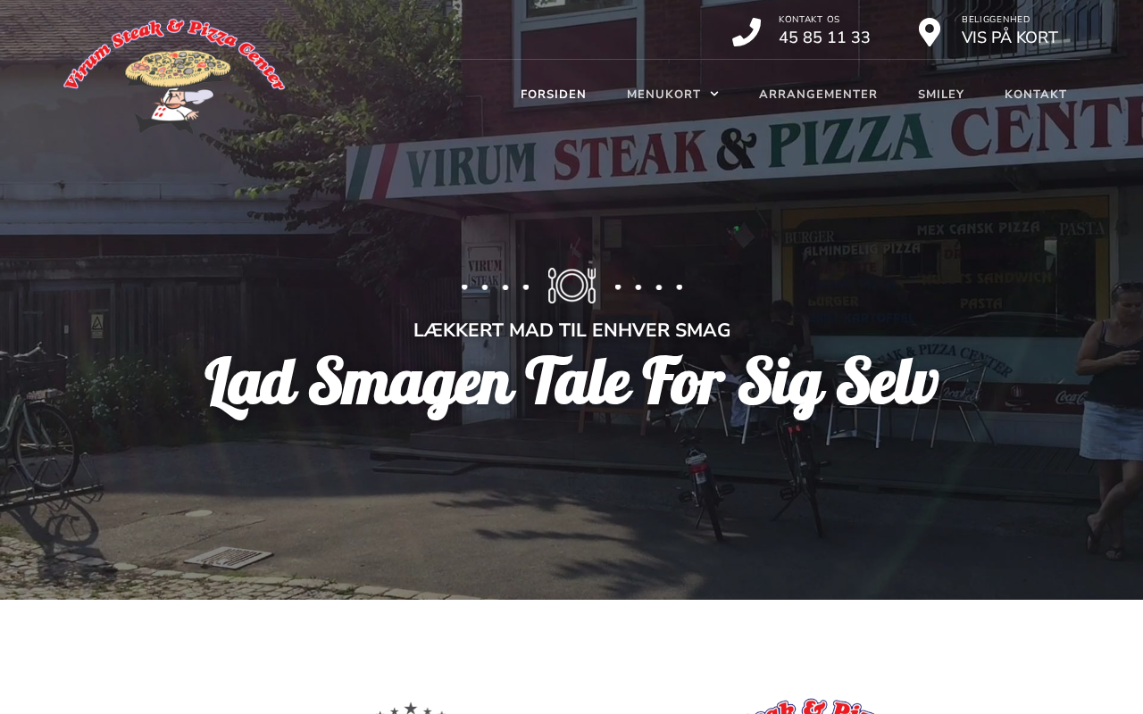
Task: Expand the MENUKORT dropdown chevron
Action: coord(714,94)
